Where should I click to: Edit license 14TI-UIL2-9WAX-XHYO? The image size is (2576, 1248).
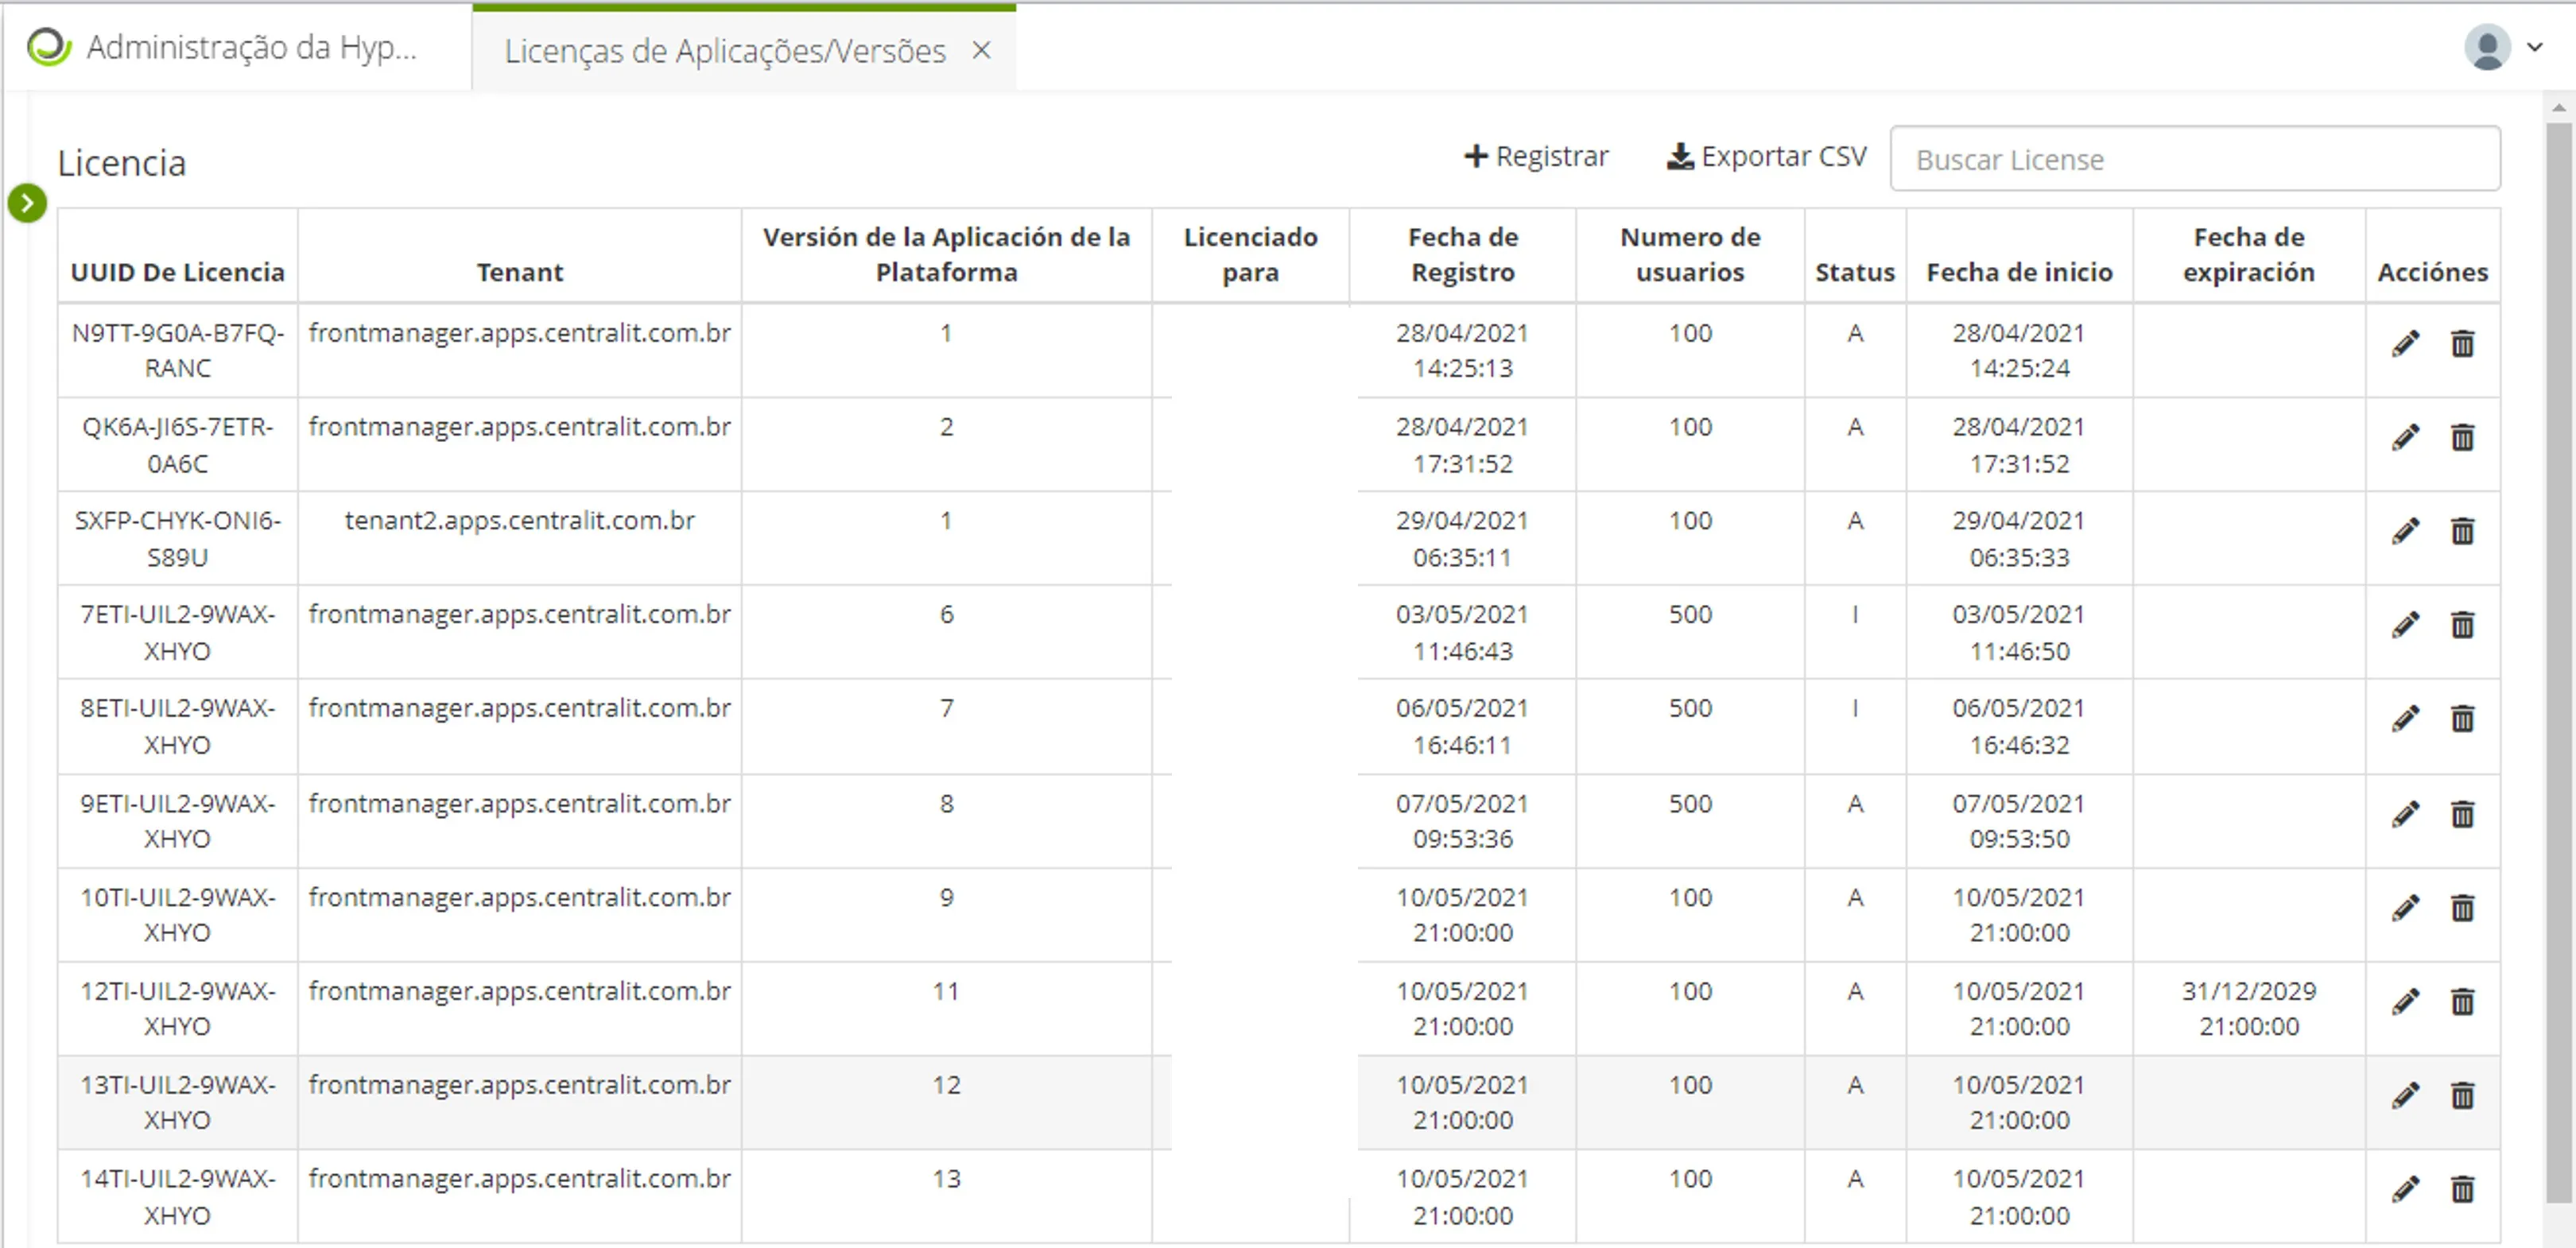click(2405, 1189)
